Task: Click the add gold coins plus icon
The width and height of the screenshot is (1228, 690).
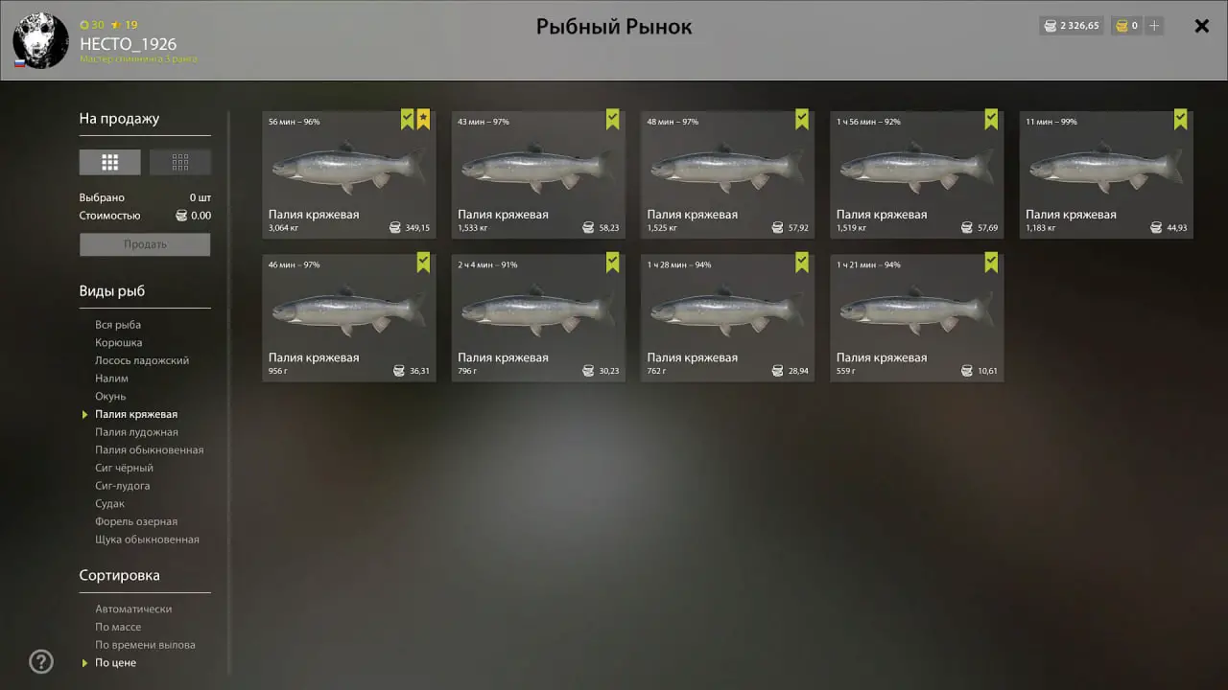Action: tap(1154, 26)
